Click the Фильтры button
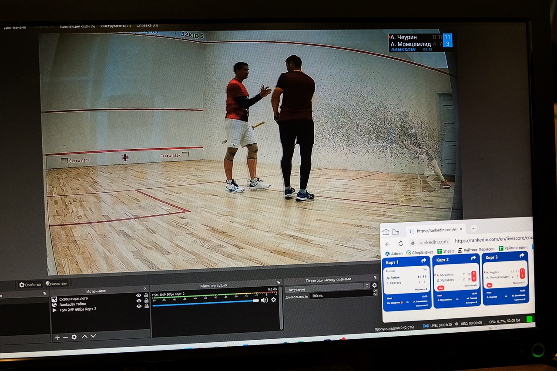This screenshot has width=557, height=371. (x=57, y=284)
